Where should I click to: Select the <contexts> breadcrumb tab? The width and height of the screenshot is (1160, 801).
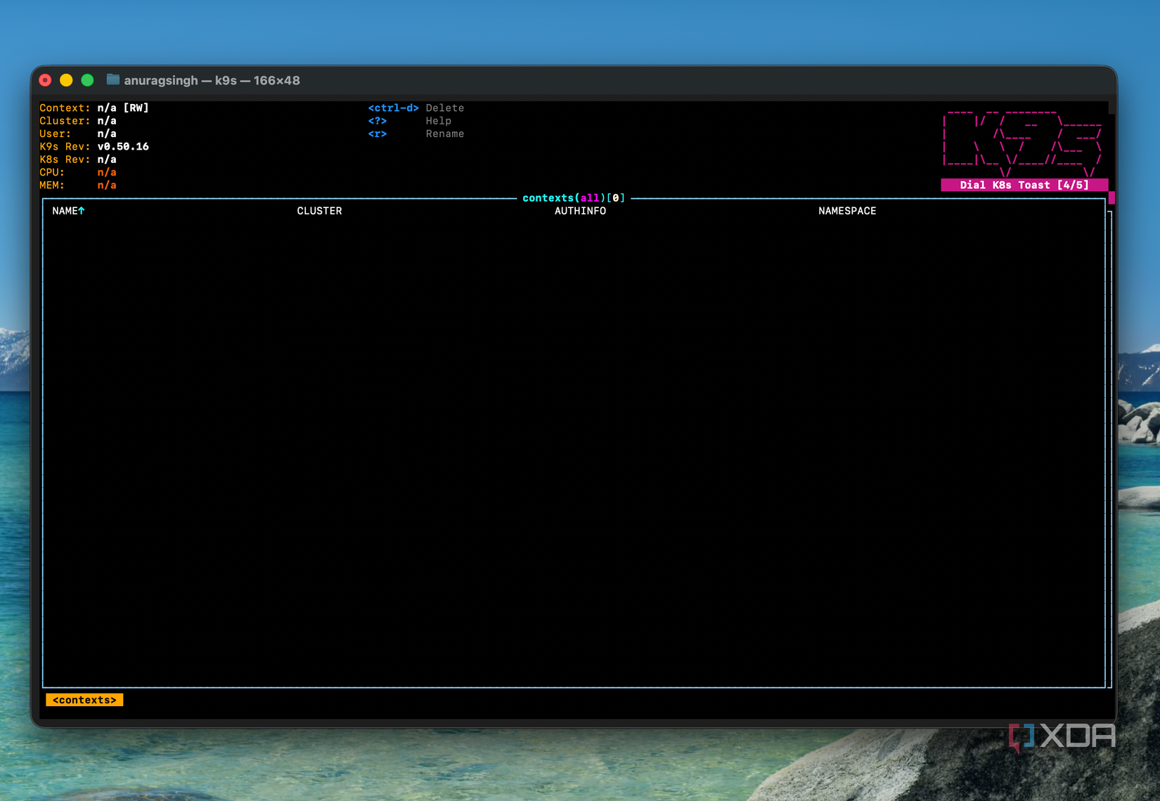[84, 700]
